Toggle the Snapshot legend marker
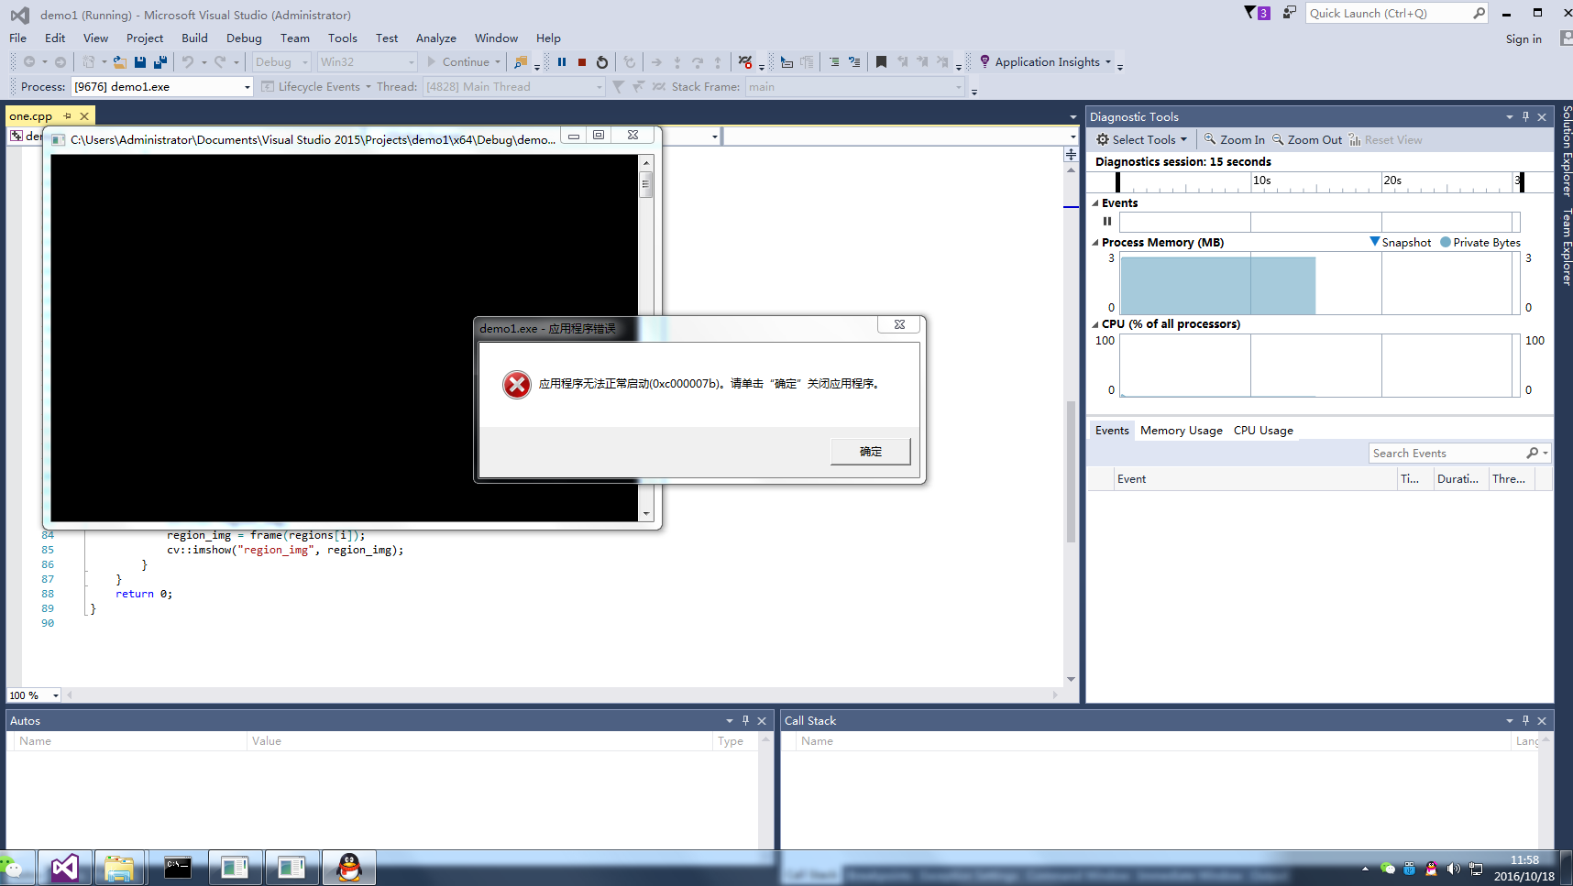The image size is (1573, 886). click(1374, 242)
